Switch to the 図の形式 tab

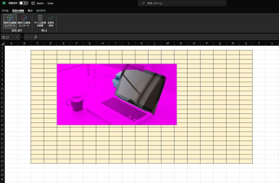(41, 11)
